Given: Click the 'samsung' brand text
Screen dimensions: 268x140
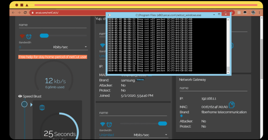Looking at the screenshot, I should click(x=128, y=80).
